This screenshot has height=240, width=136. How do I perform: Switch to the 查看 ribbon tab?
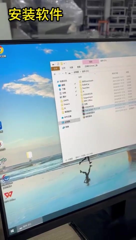[x=79, y=67]
